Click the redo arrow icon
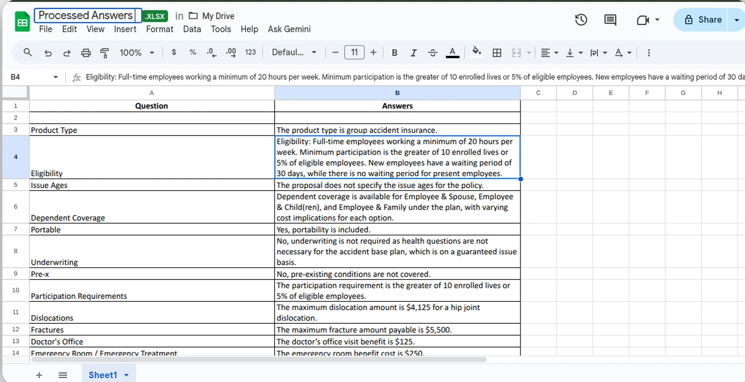The width and height of the screenshot is (745, 382). click(67, 53)
